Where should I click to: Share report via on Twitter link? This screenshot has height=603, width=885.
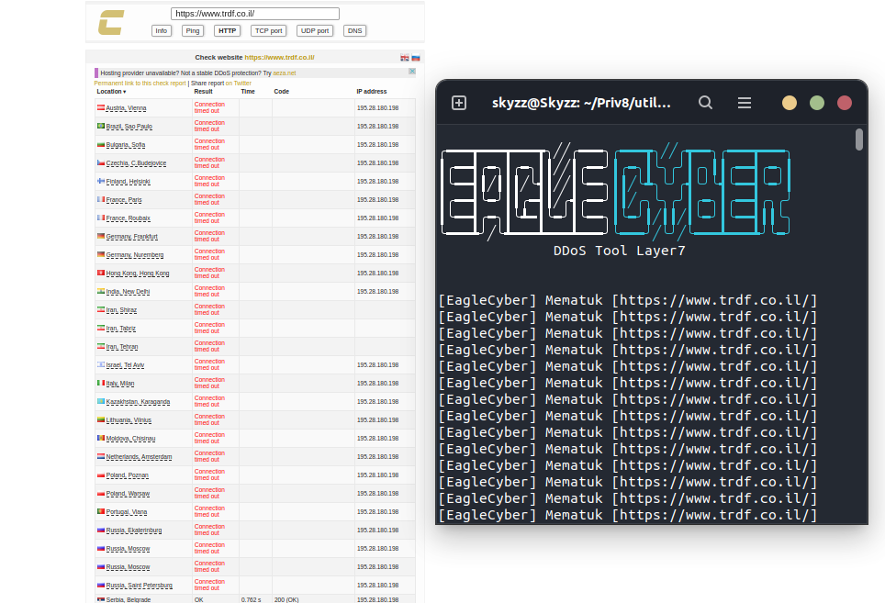pyautogui.click(x=238, y=84)
